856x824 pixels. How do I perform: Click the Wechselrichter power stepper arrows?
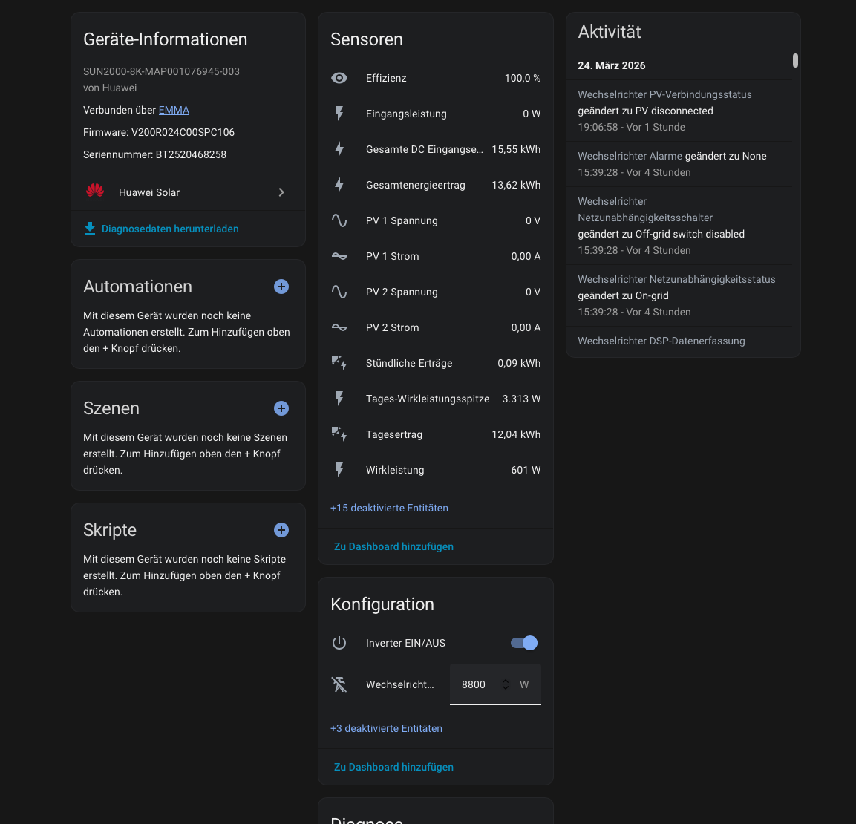click(x=506, y=684)
